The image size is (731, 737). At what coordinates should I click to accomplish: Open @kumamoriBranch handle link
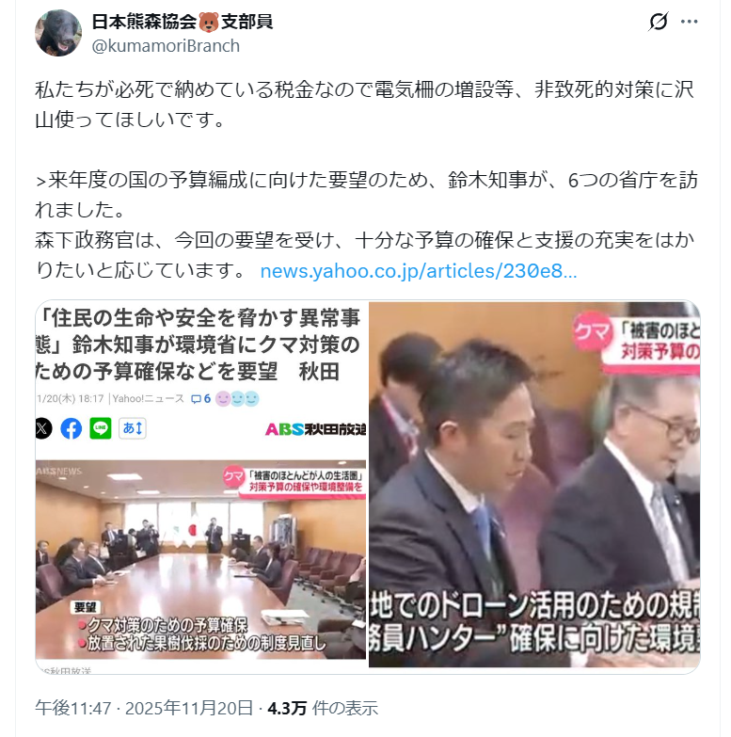(166, 46)
